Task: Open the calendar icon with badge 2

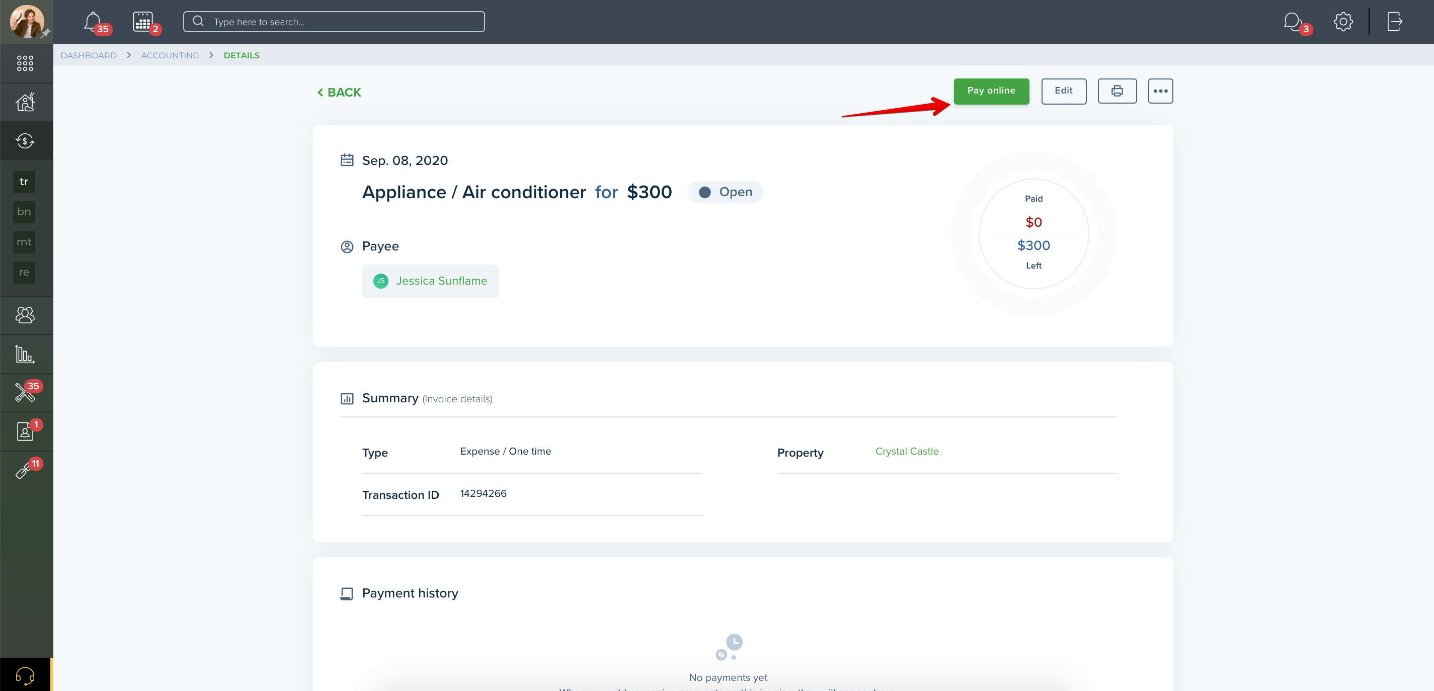Action: (x=143, y=22)
